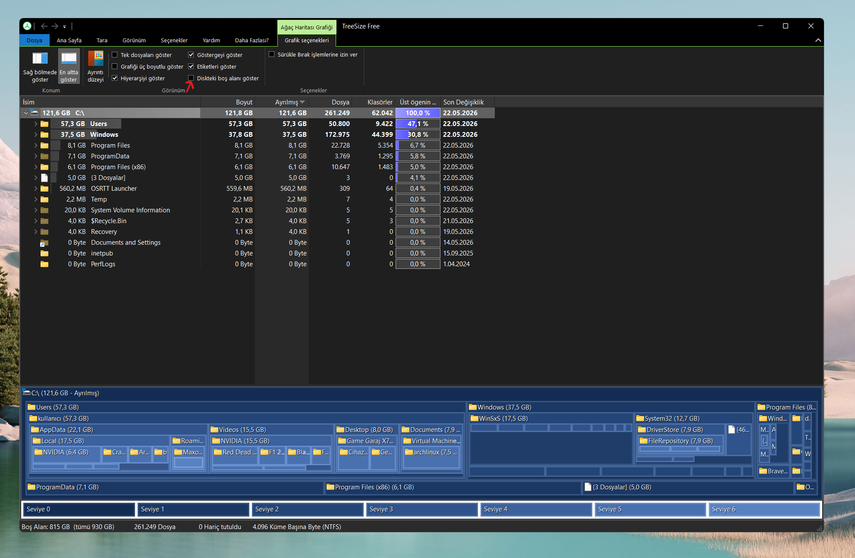
Task: Enable 'Grafiği üç boyutlu göster' checkbox
Action: click(115, 66)
